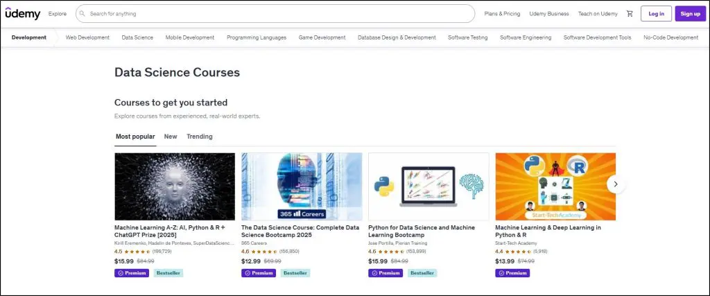Open Machine Learning & Deep Learning title
Screen dimensions: 710x296
click(x=548, y=232)
